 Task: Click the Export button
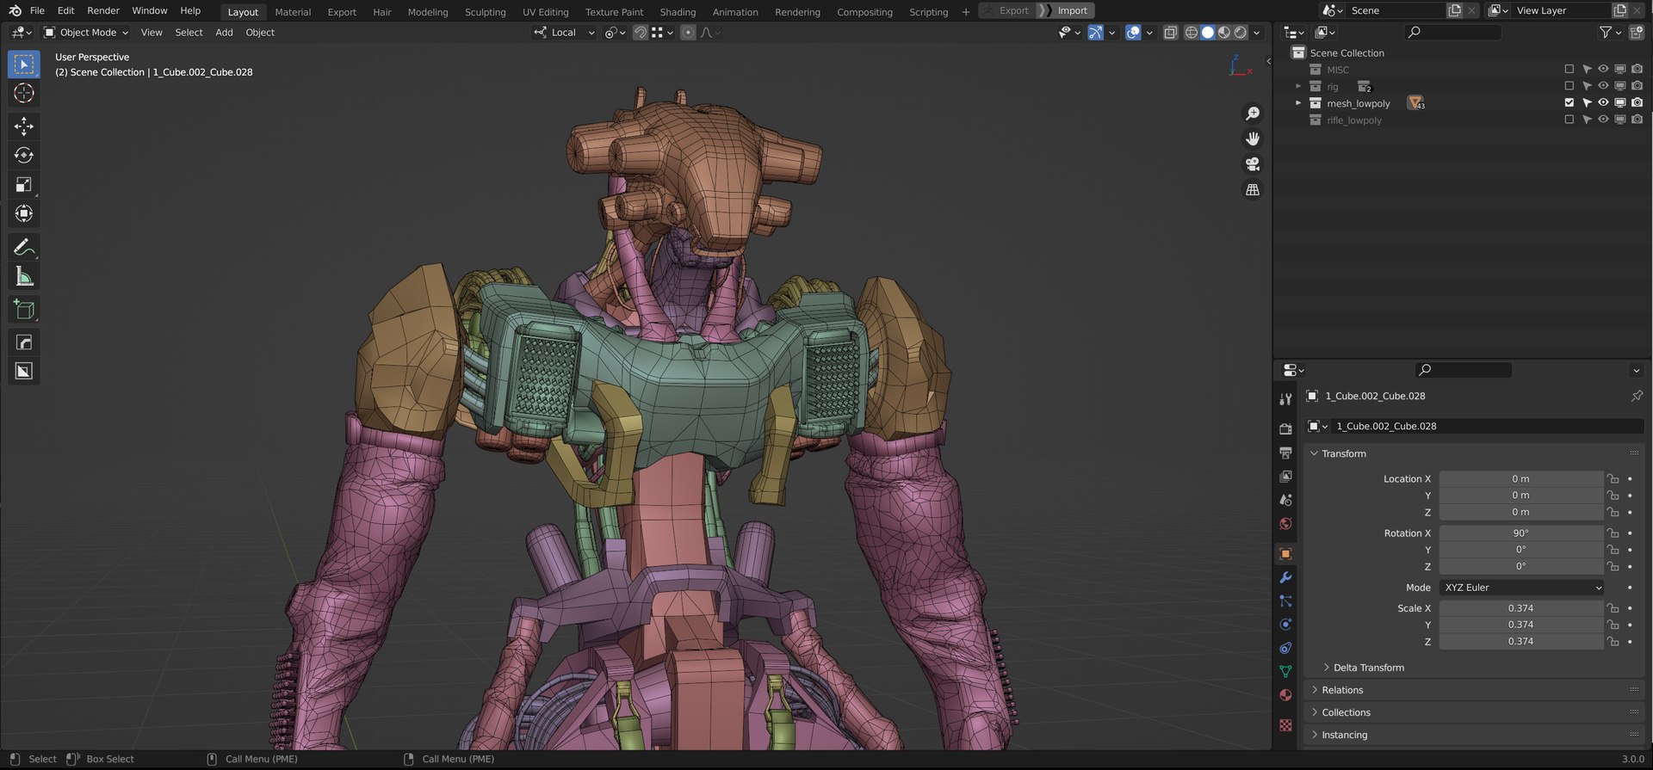[x=1006, y=10]
